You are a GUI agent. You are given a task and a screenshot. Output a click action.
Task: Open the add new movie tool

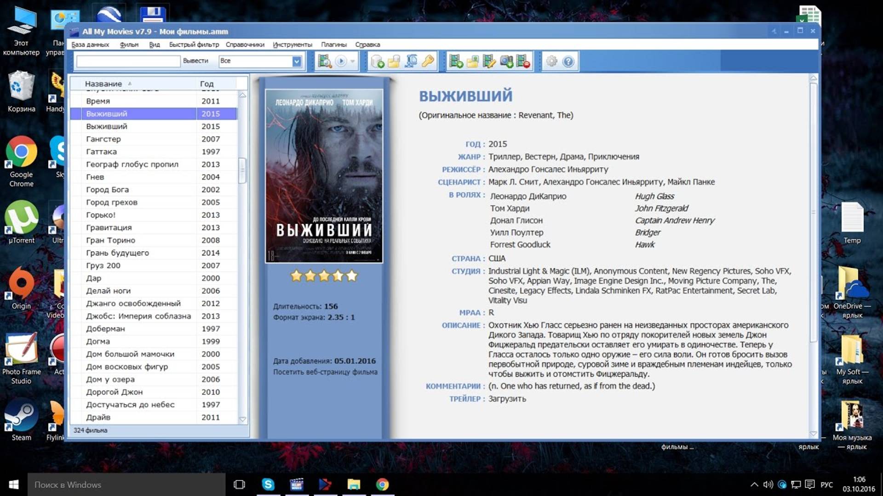pyautogui.click(x=457, y=61)
